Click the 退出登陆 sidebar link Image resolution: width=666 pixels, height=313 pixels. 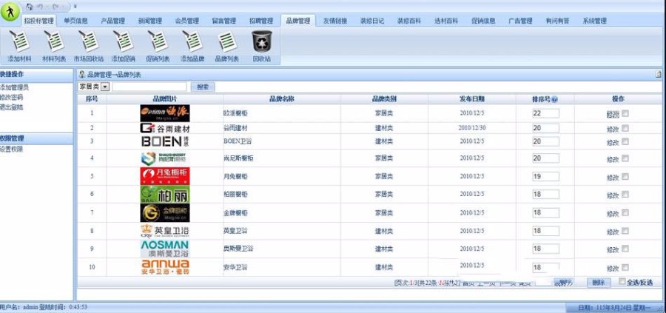(11, 107)
